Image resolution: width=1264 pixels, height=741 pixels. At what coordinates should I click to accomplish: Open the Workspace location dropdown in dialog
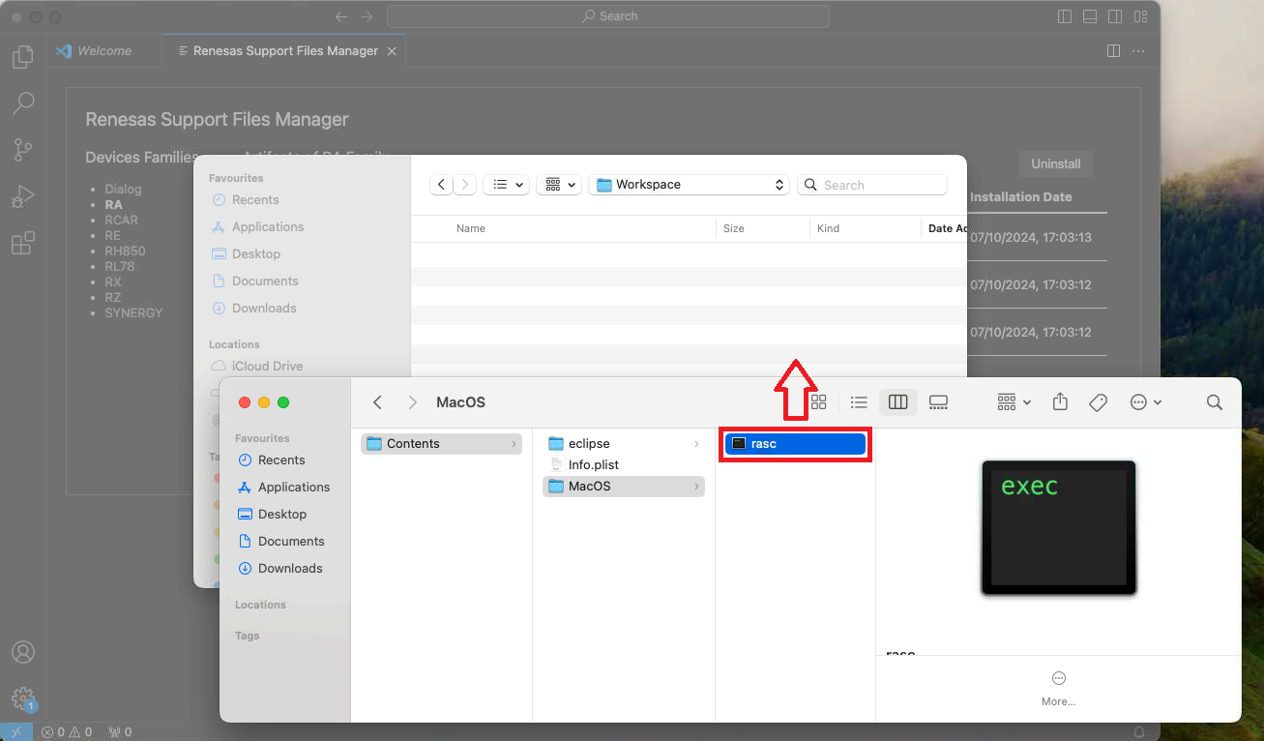point(689,184)
